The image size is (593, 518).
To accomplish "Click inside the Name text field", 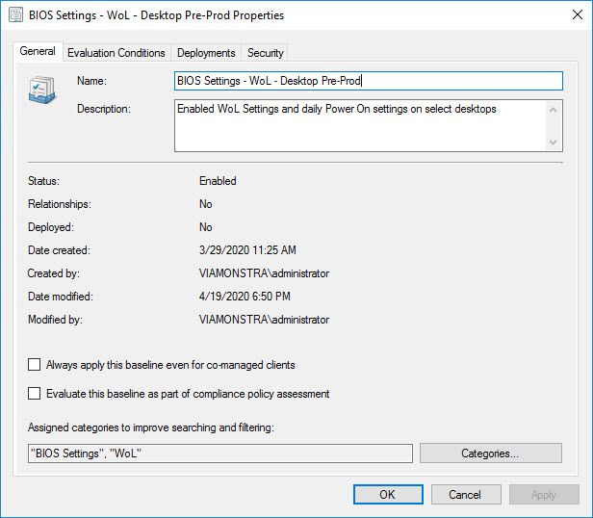I will tap(368, 82).
